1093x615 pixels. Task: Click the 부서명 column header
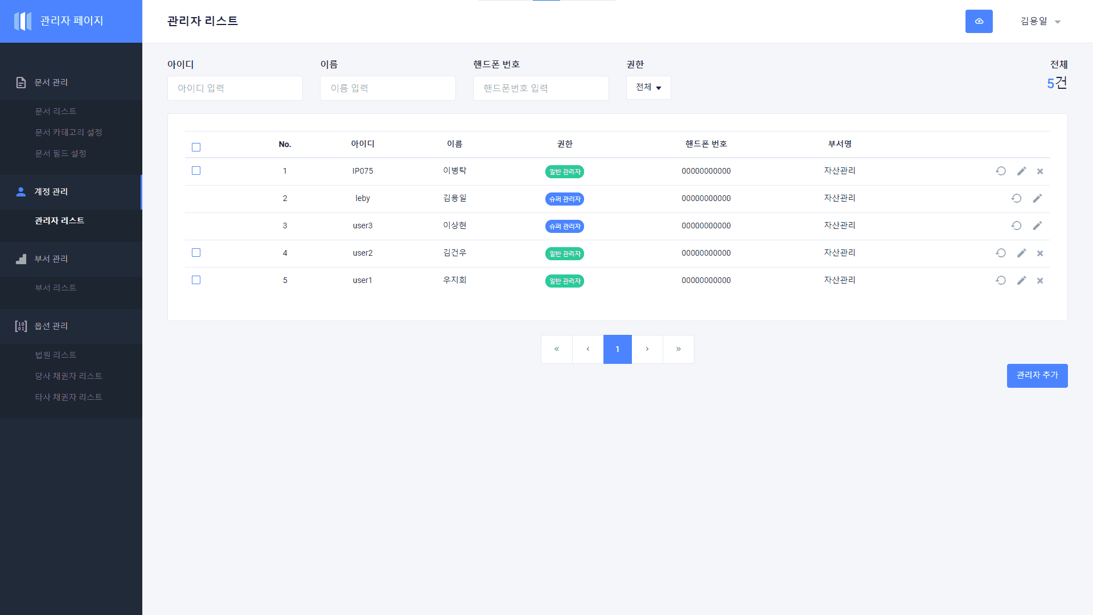(840, 144)
